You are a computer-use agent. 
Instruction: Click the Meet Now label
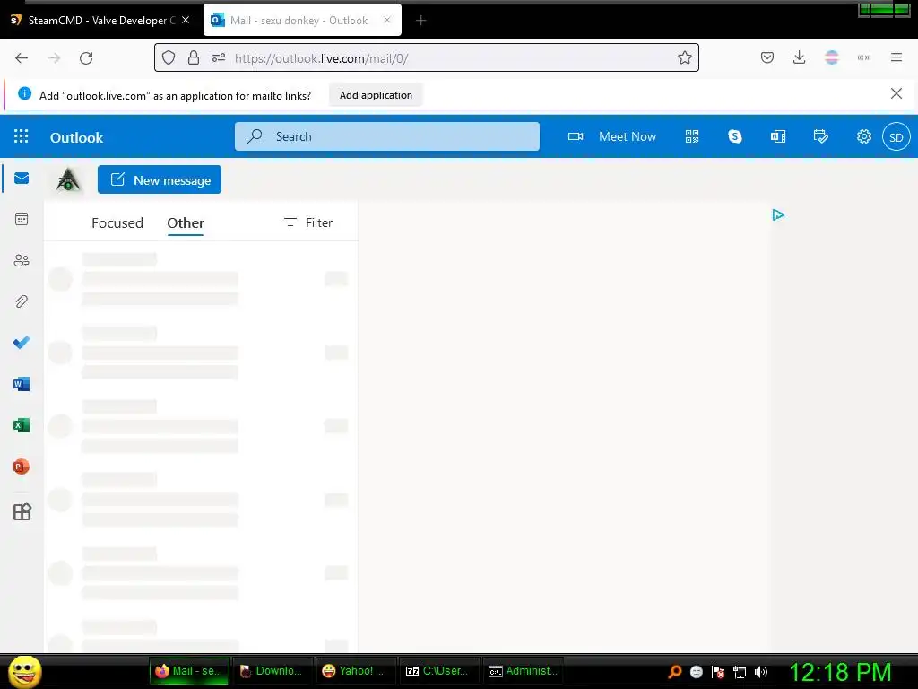(x=627, y=136)
